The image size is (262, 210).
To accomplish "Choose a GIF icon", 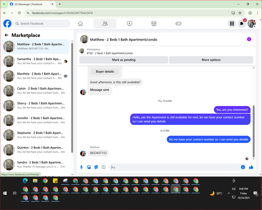I will point(104,167).
